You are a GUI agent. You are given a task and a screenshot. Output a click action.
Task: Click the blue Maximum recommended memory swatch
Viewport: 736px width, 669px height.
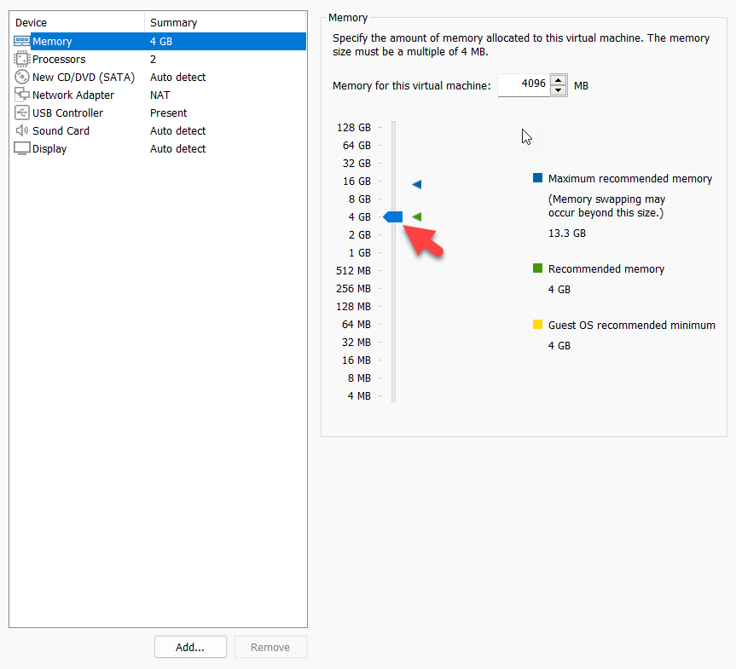537,179
